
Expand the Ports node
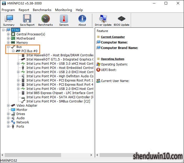click(x=8, y=126)
